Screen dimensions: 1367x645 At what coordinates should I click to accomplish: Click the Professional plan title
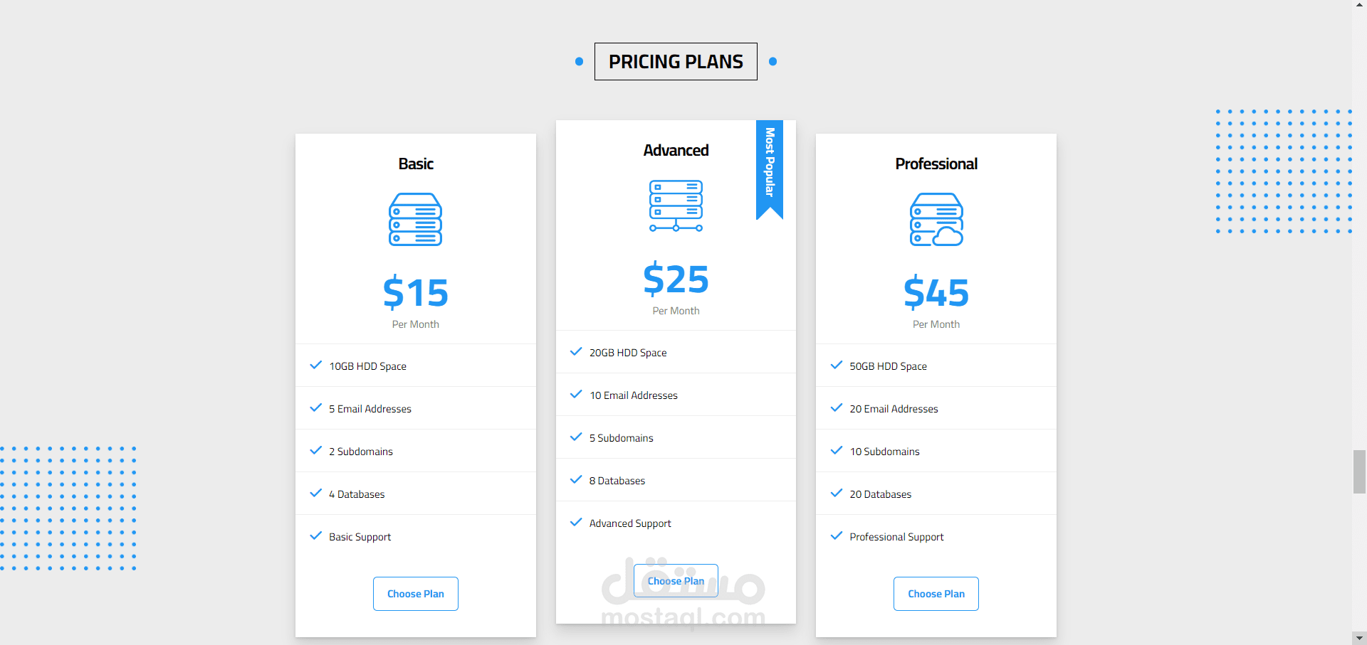pyautogui.click(x=936, y=164)
